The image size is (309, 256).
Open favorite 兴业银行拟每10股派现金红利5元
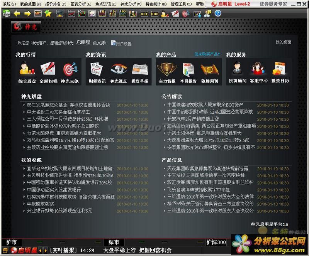point(59,211)
